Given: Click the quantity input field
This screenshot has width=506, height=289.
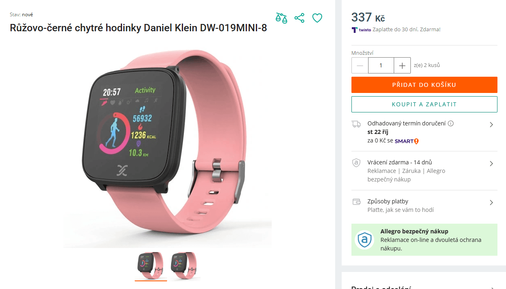Looking at the screenshot, I should point(381,65).
